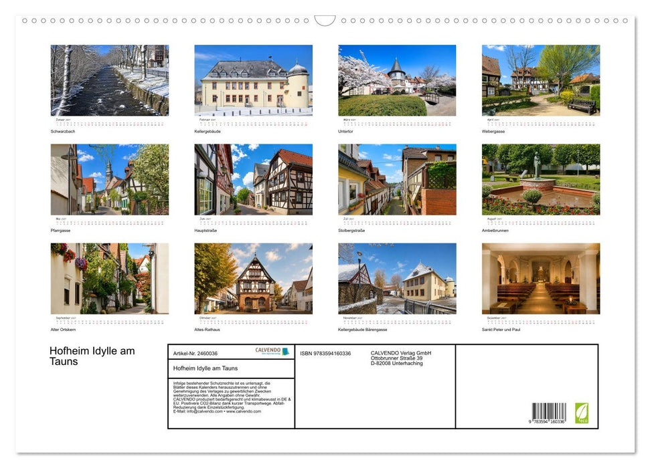Select the Pfarrgasse alley photo
This screenshot has height=468, width=650.
pyautogui.click(x=110, y=179)
